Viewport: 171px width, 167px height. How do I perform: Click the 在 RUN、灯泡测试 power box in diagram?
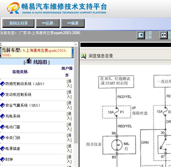(x=116, y=82)
